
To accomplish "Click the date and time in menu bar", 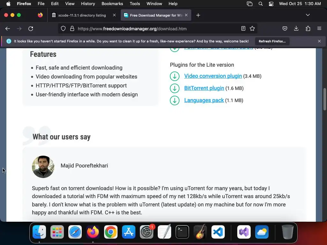I will [300, 4].
